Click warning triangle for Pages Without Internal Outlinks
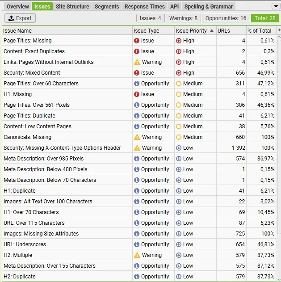This screenshot has width=281, height=282. [x=137, y=62]
